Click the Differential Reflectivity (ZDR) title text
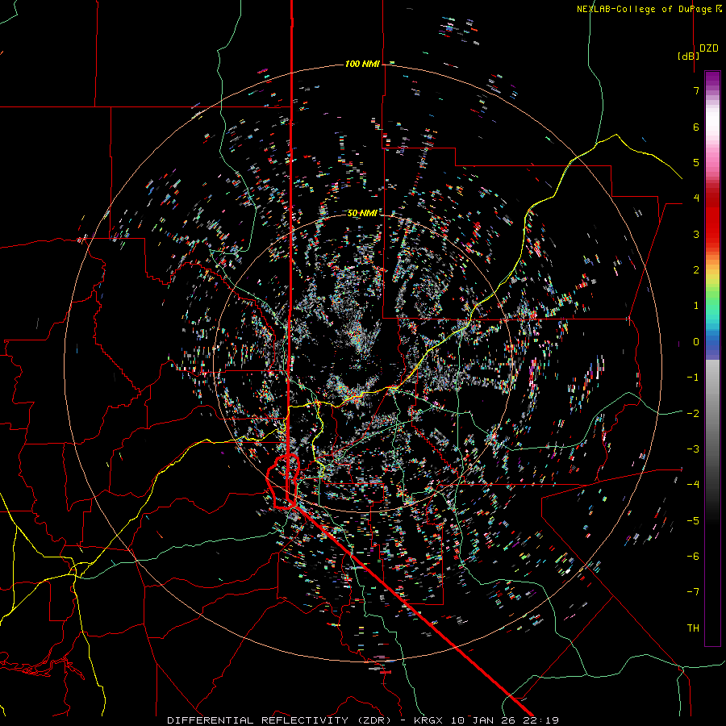This screenshot has height=726, width=726. 279,720
